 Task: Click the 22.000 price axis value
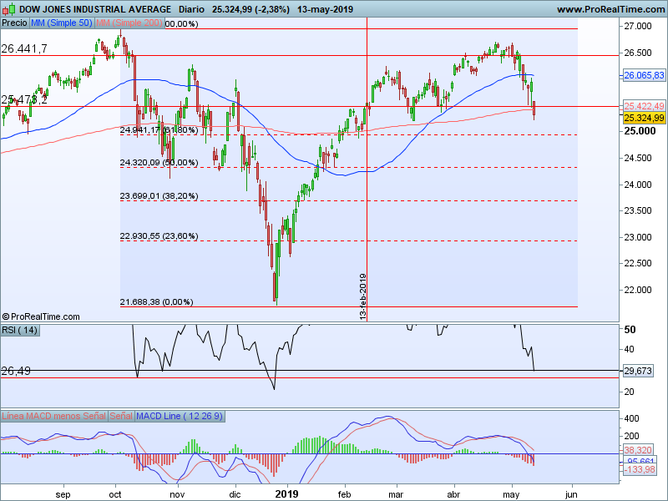[x=638, y=290]
